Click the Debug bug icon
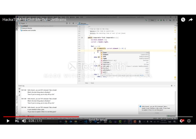Image resolution: width=196 pixels, height=139 pixels. pyautogui.click(x=161, y=20)
